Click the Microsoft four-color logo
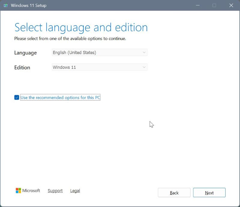 click(x=18, y=191)
